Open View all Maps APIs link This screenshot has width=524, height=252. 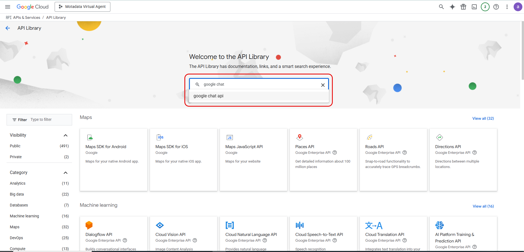click(483, 118)
